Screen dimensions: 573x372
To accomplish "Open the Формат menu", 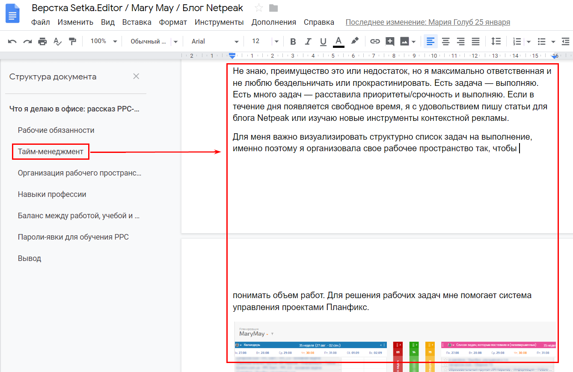I will click(x=173, y=22).
